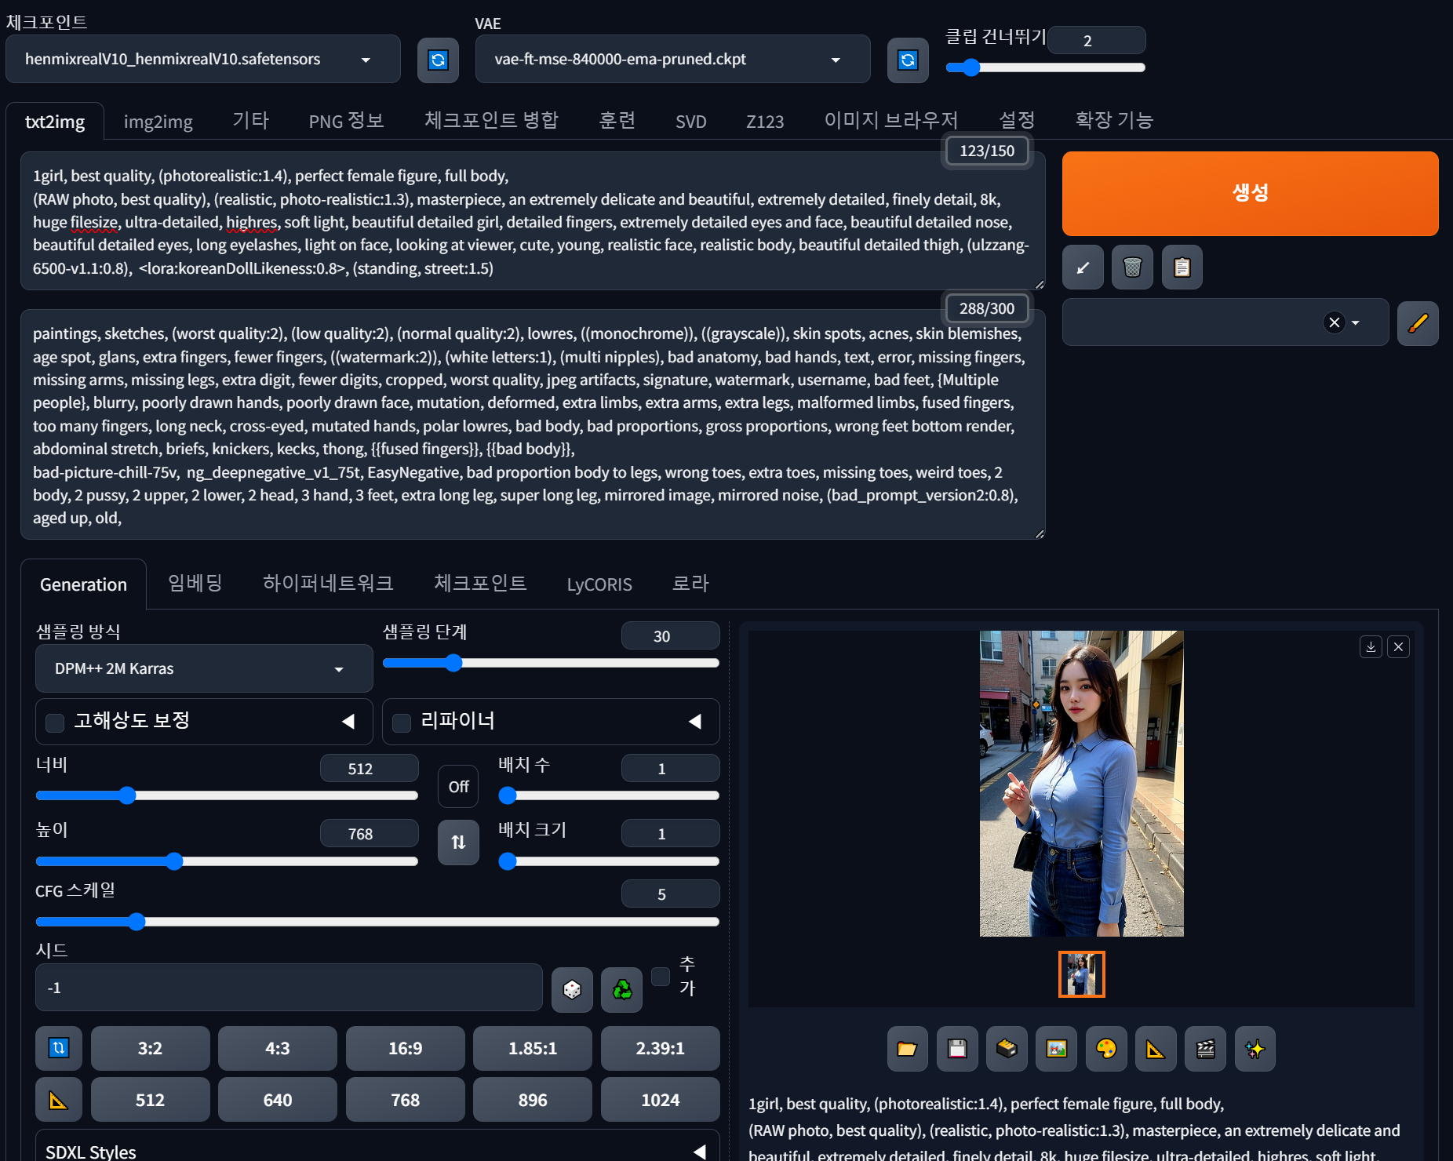Open the style editor pencil icon
This screenshot has height=1161, width=1453.
click(x=1418, y=322)
